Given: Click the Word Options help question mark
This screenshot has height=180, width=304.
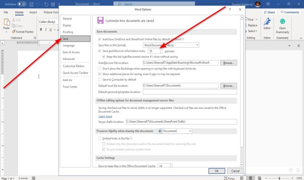Looking at the screenshot, I should (230, 10).
